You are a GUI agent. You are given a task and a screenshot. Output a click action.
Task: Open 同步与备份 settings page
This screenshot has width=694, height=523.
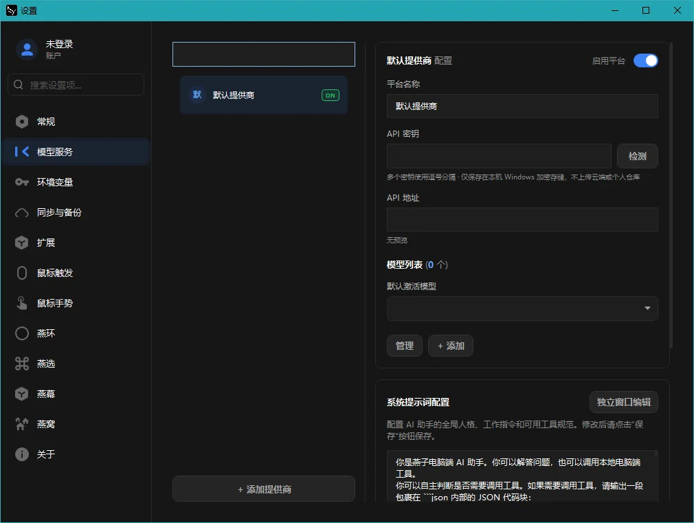click(x=76, y=212)
